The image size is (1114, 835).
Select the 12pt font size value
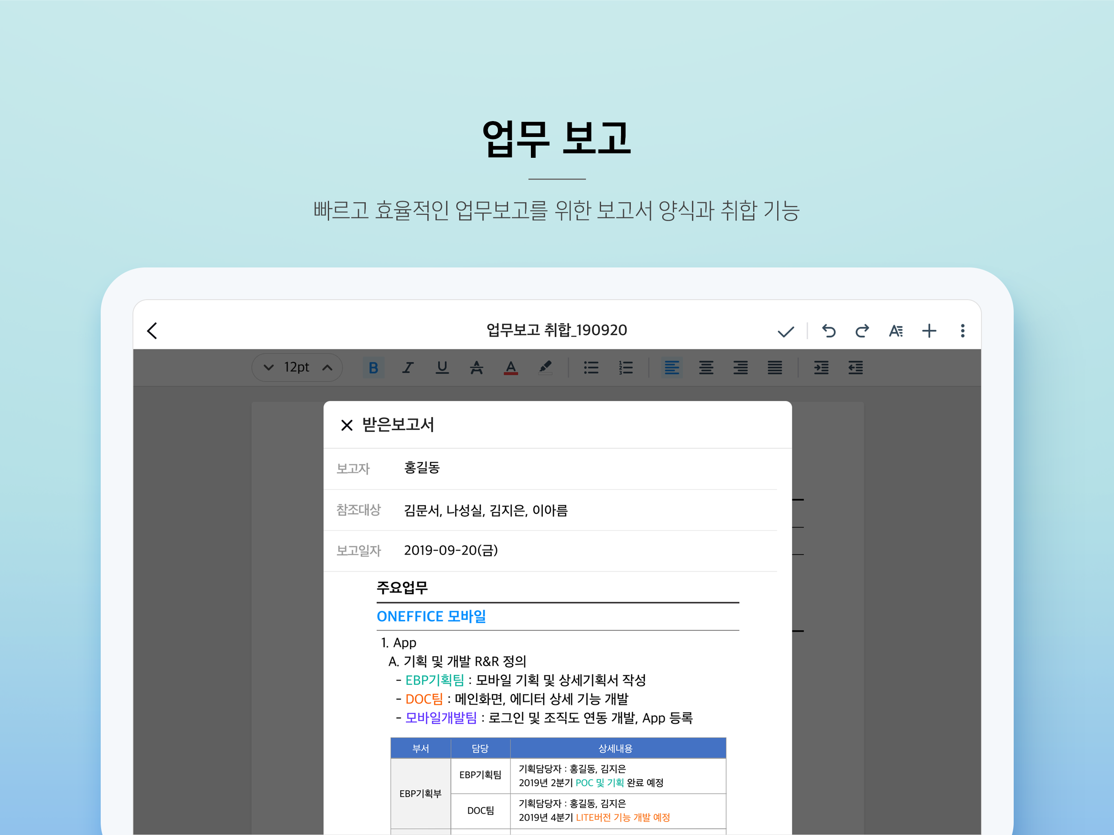coord(296,367)
